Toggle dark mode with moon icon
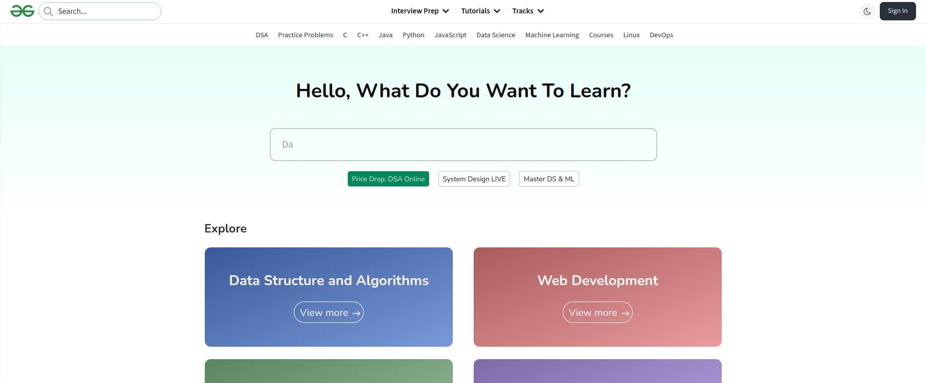This screenshot has height=383, width=926. coord(867,11)
